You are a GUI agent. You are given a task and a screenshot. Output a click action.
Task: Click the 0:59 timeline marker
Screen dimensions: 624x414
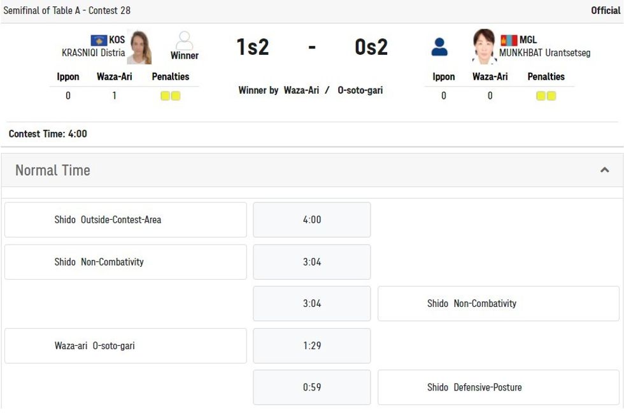pos(312,387)
